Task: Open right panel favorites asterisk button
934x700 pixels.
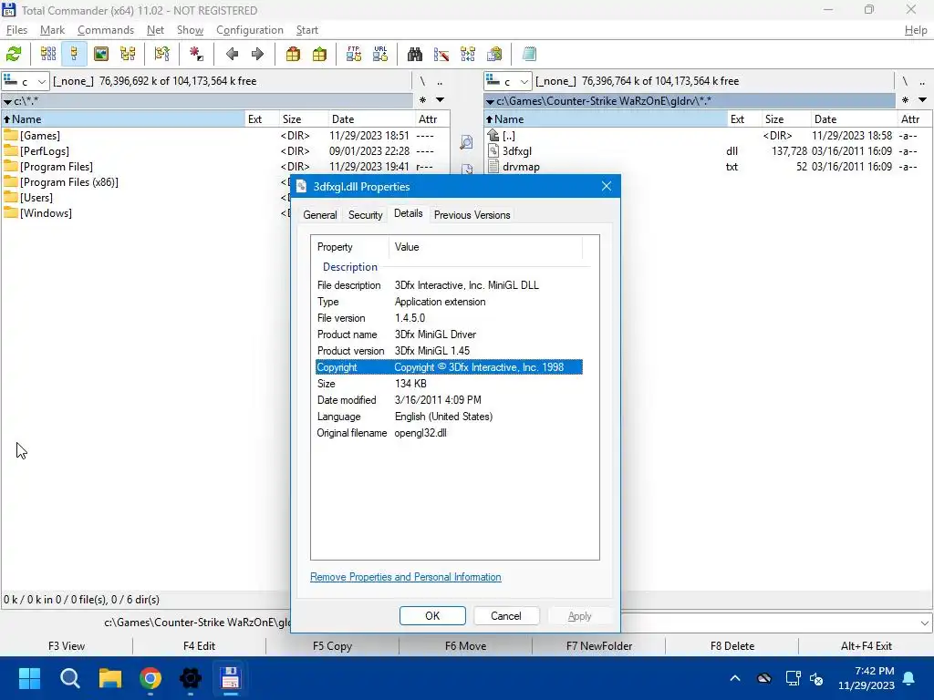Action: coord(906,100)
